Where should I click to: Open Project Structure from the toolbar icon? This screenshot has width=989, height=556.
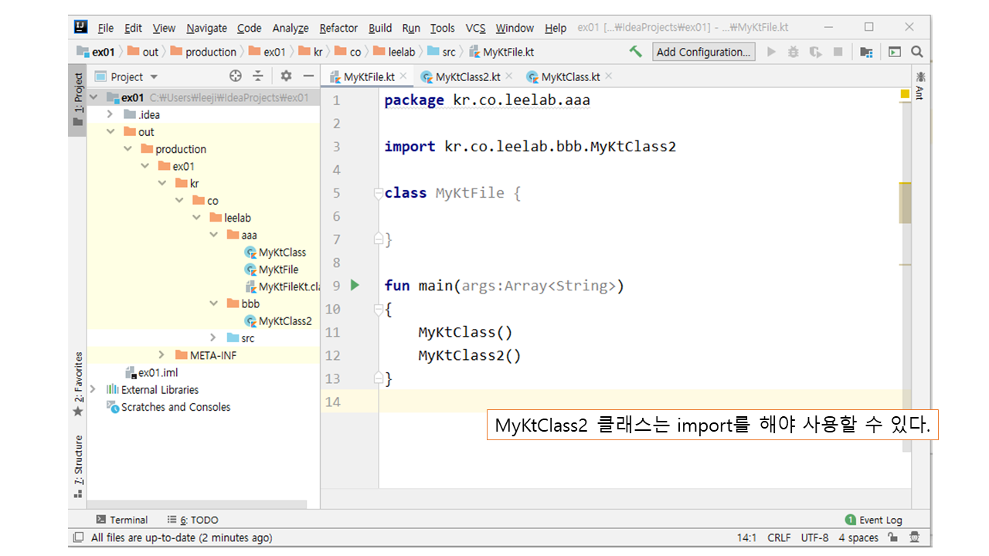866,52
